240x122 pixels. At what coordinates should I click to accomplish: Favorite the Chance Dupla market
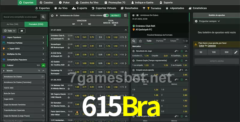[x=133, y=61]
